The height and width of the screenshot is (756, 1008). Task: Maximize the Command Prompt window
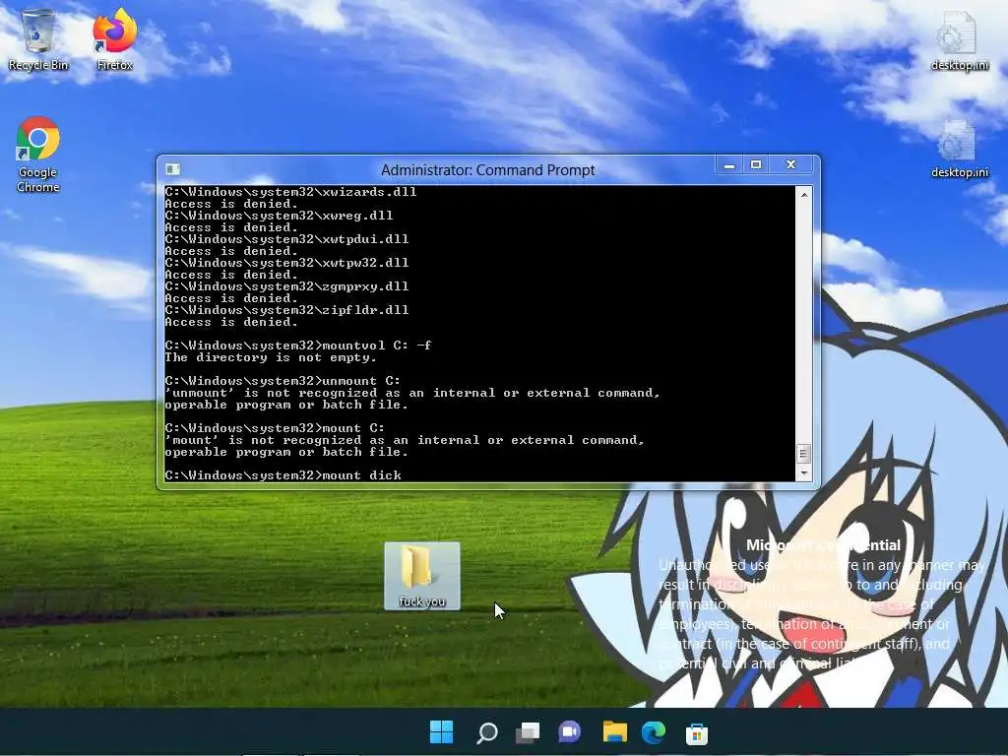pyautogui.click(x=756, y=165)
